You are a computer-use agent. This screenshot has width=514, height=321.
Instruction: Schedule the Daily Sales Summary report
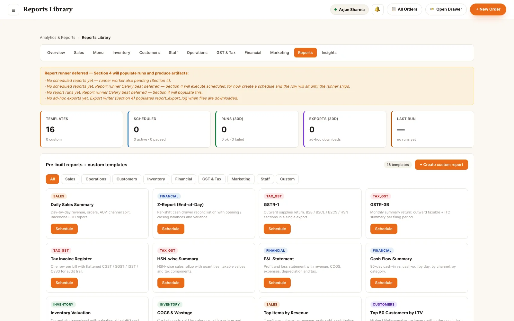point(64,229)
